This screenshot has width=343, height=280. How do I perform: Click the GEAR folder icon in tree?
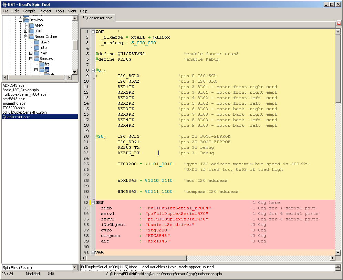pyautogui.click(x=37, y=42)
